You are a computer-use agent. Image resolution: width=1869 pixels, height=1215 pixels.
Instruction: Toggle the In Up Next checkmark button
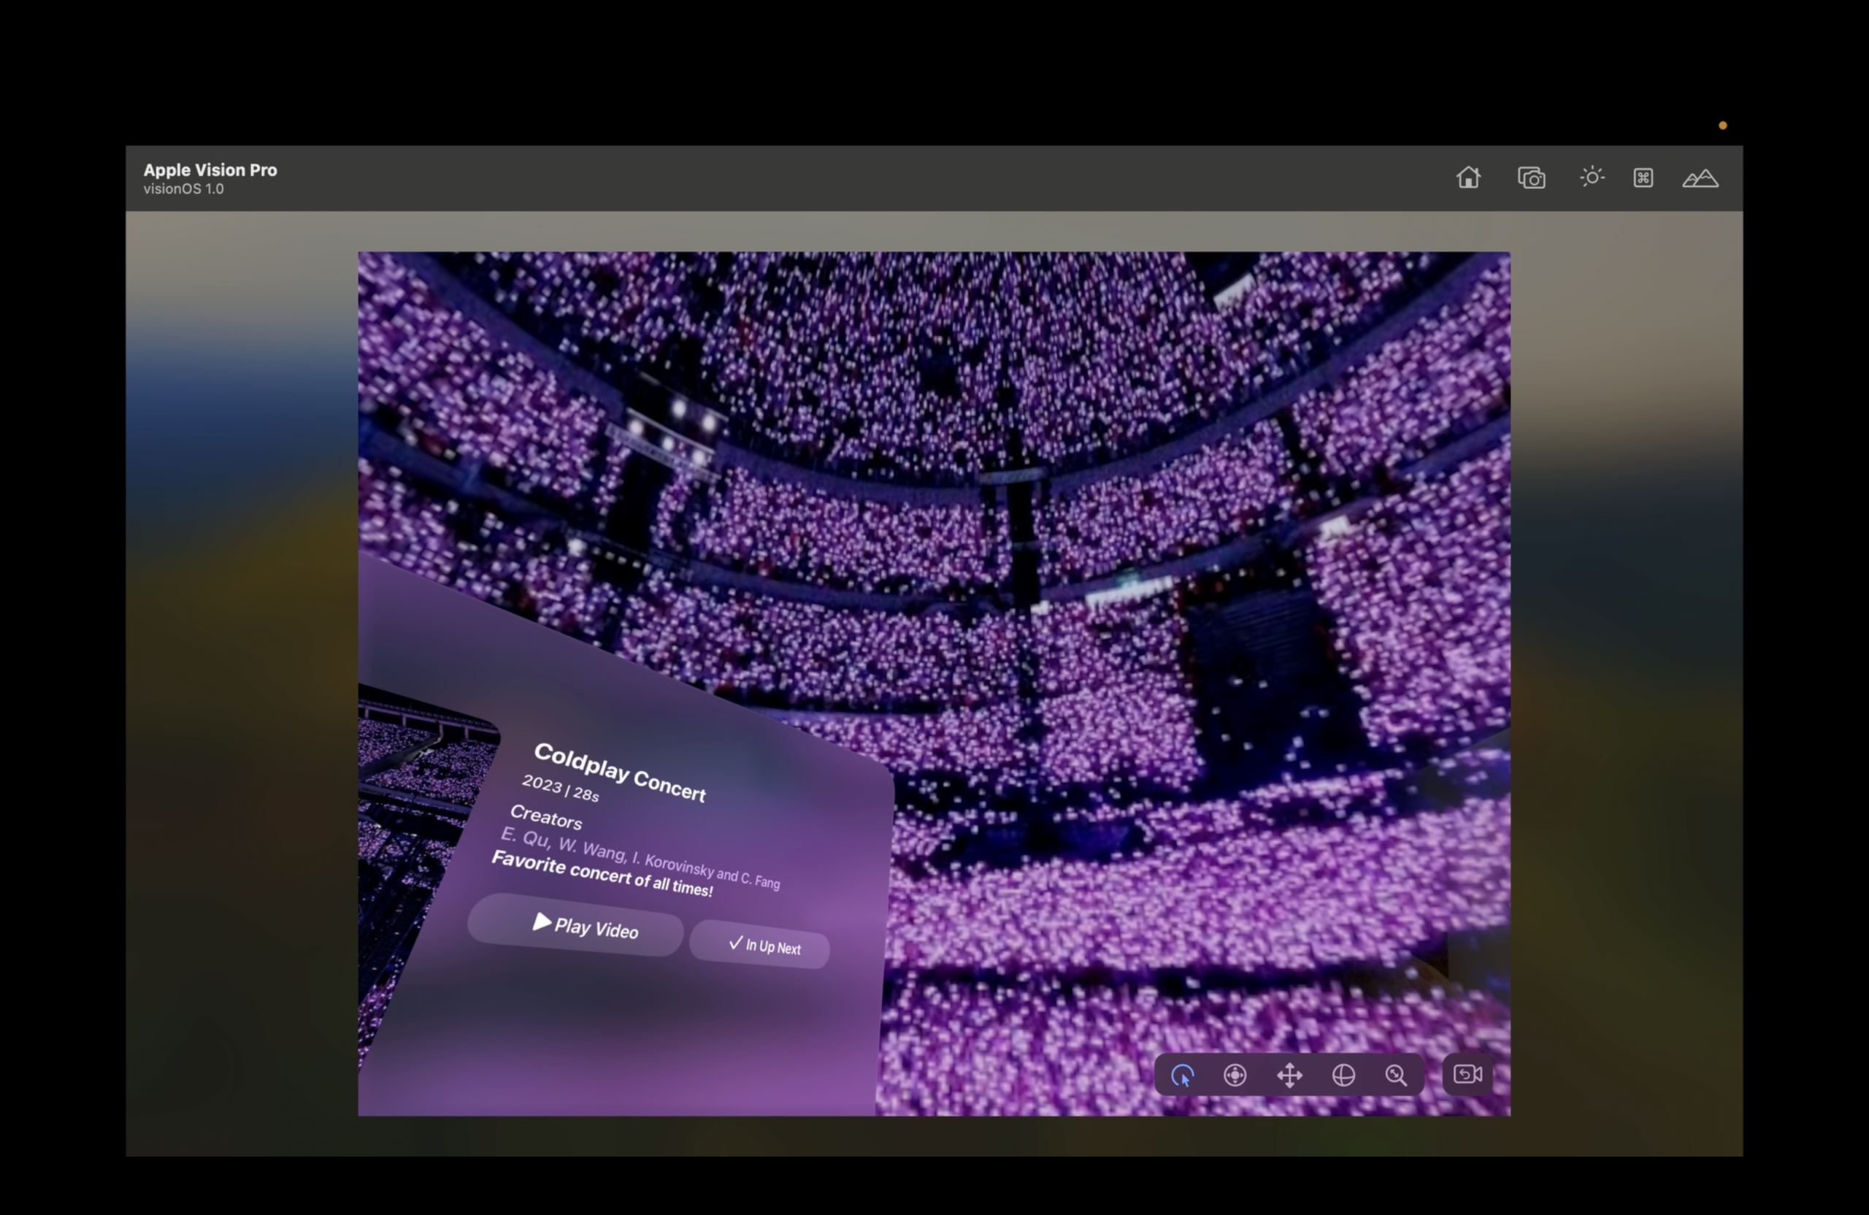pos(759,945)
